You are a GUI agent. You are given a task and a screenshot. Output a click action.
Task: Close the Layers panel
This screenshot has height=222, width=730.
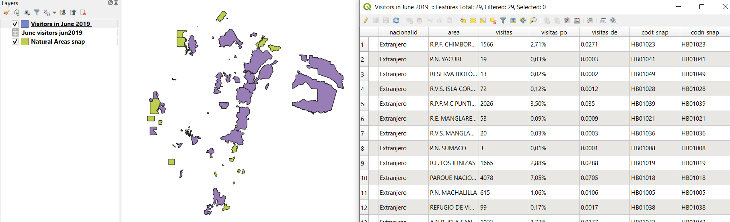116,2
